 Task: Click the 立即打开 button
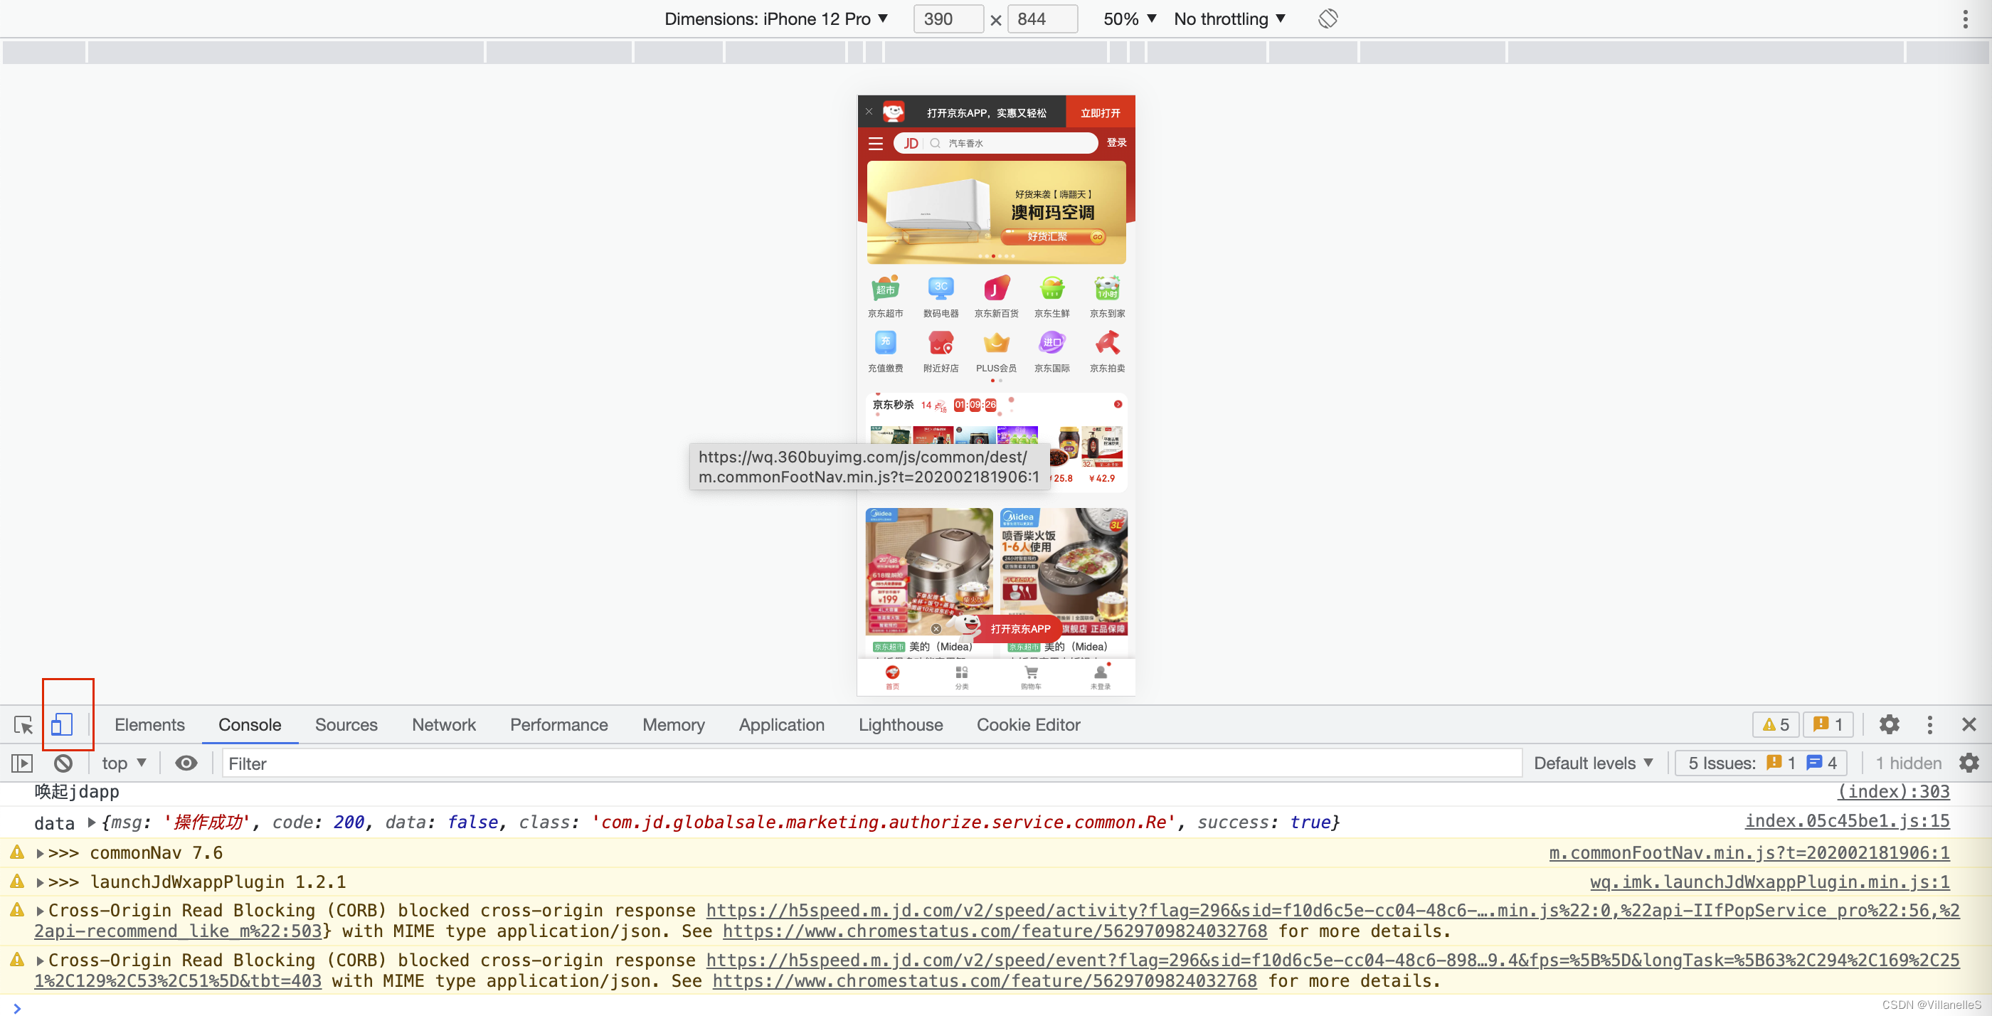pyautogui.click(x=1100, y=112)
